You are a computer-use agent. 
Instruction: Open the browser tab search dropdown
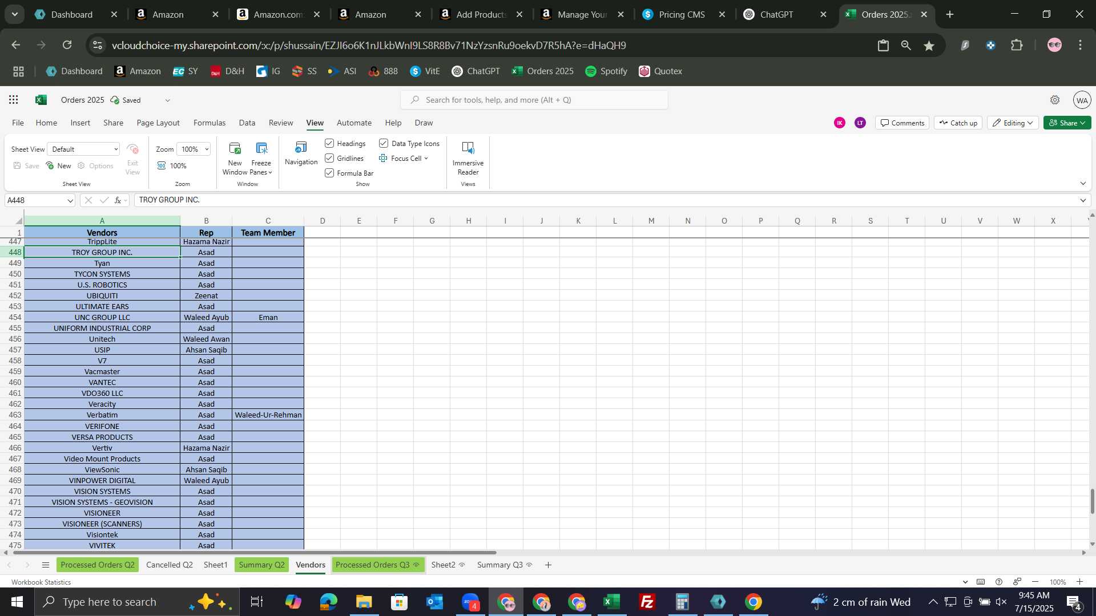pos(15,14)
